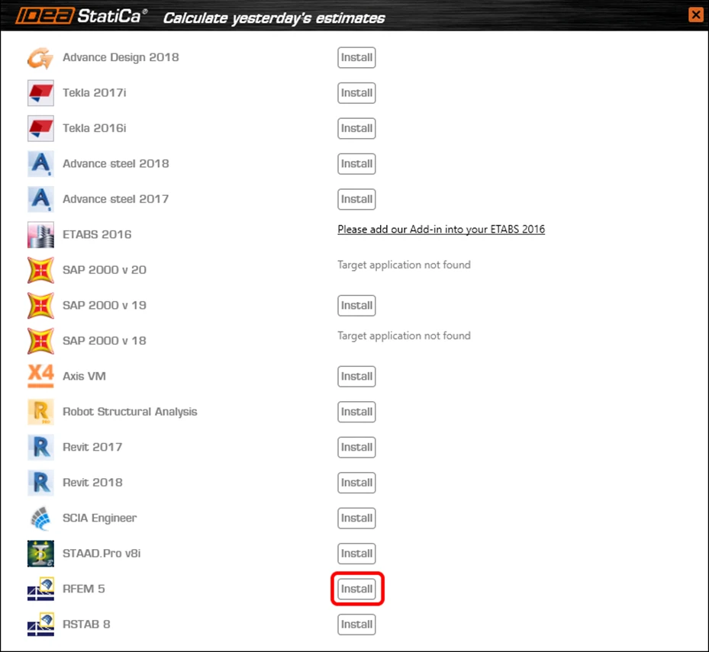This screenshot has width=709, height=652.
Task: Select the 'Advance steel 2018' label
Action: pos(116,163)
